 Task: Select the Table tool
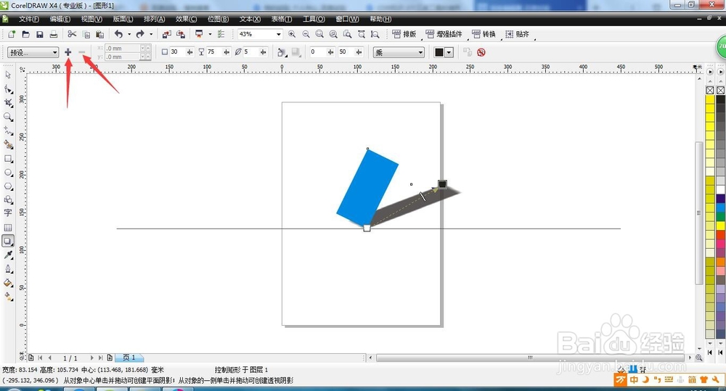point(8,227)
